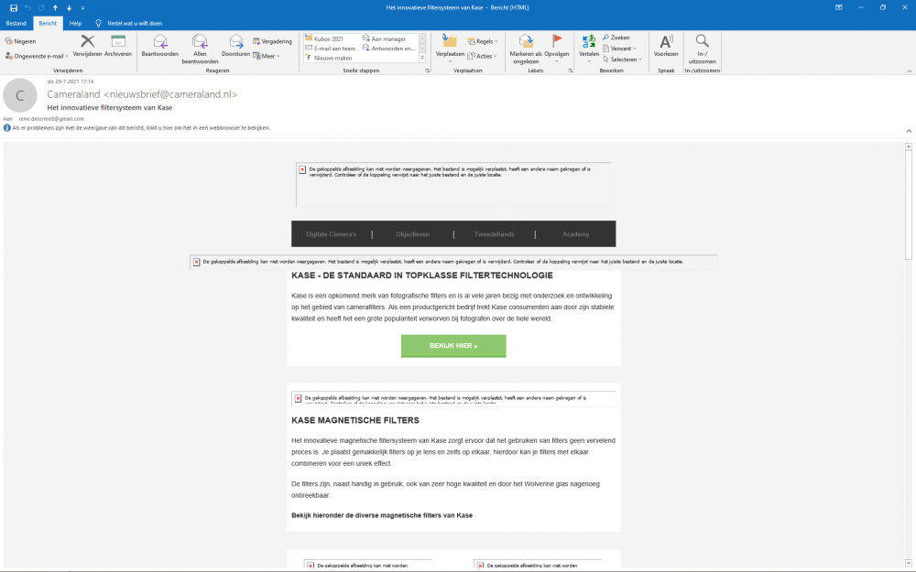Select the 'Antwoorden en...' quick step
Screen dimensions: 916x572
coord(388,49)
